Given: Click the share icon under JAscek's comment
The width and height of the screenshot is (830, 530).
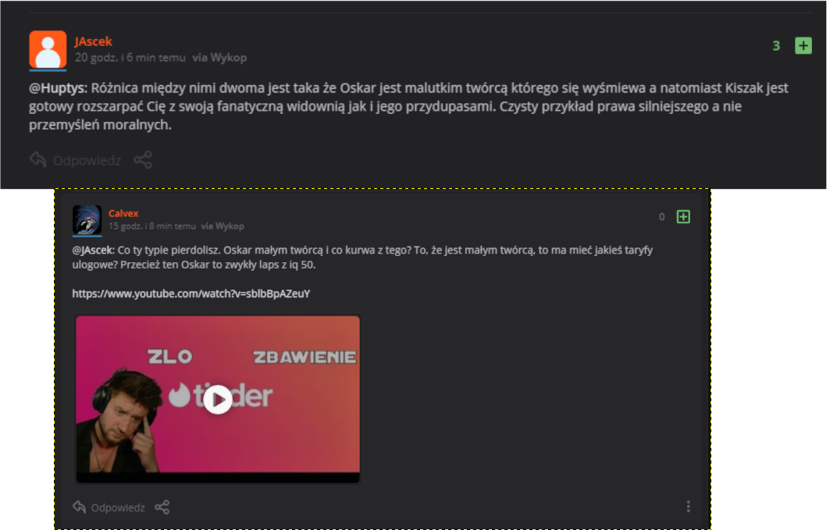Looking at the screenshot, I should tap(143, 160).
